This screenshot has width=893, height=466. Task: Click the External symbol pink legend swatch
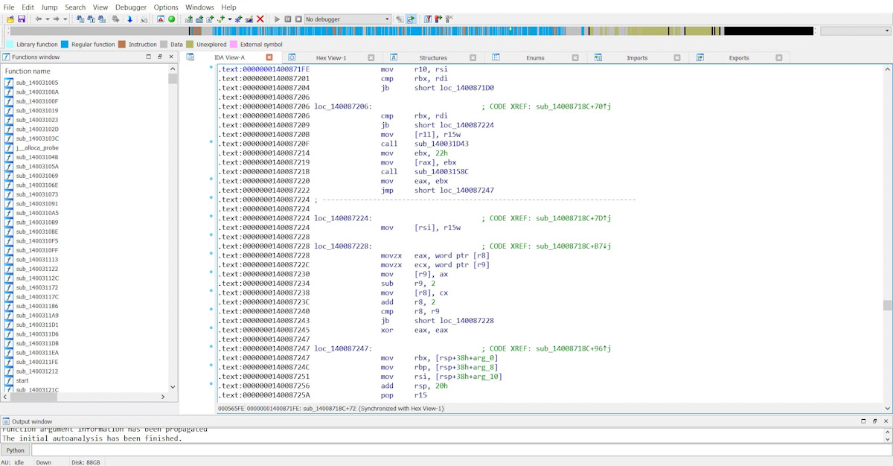point(234,44)
